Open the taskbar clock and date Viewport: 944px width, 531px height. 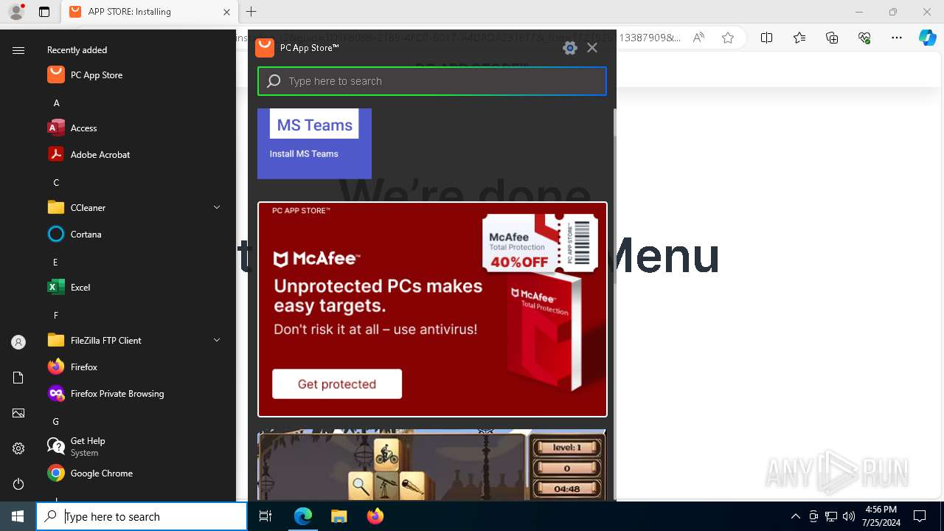[881, 516]
